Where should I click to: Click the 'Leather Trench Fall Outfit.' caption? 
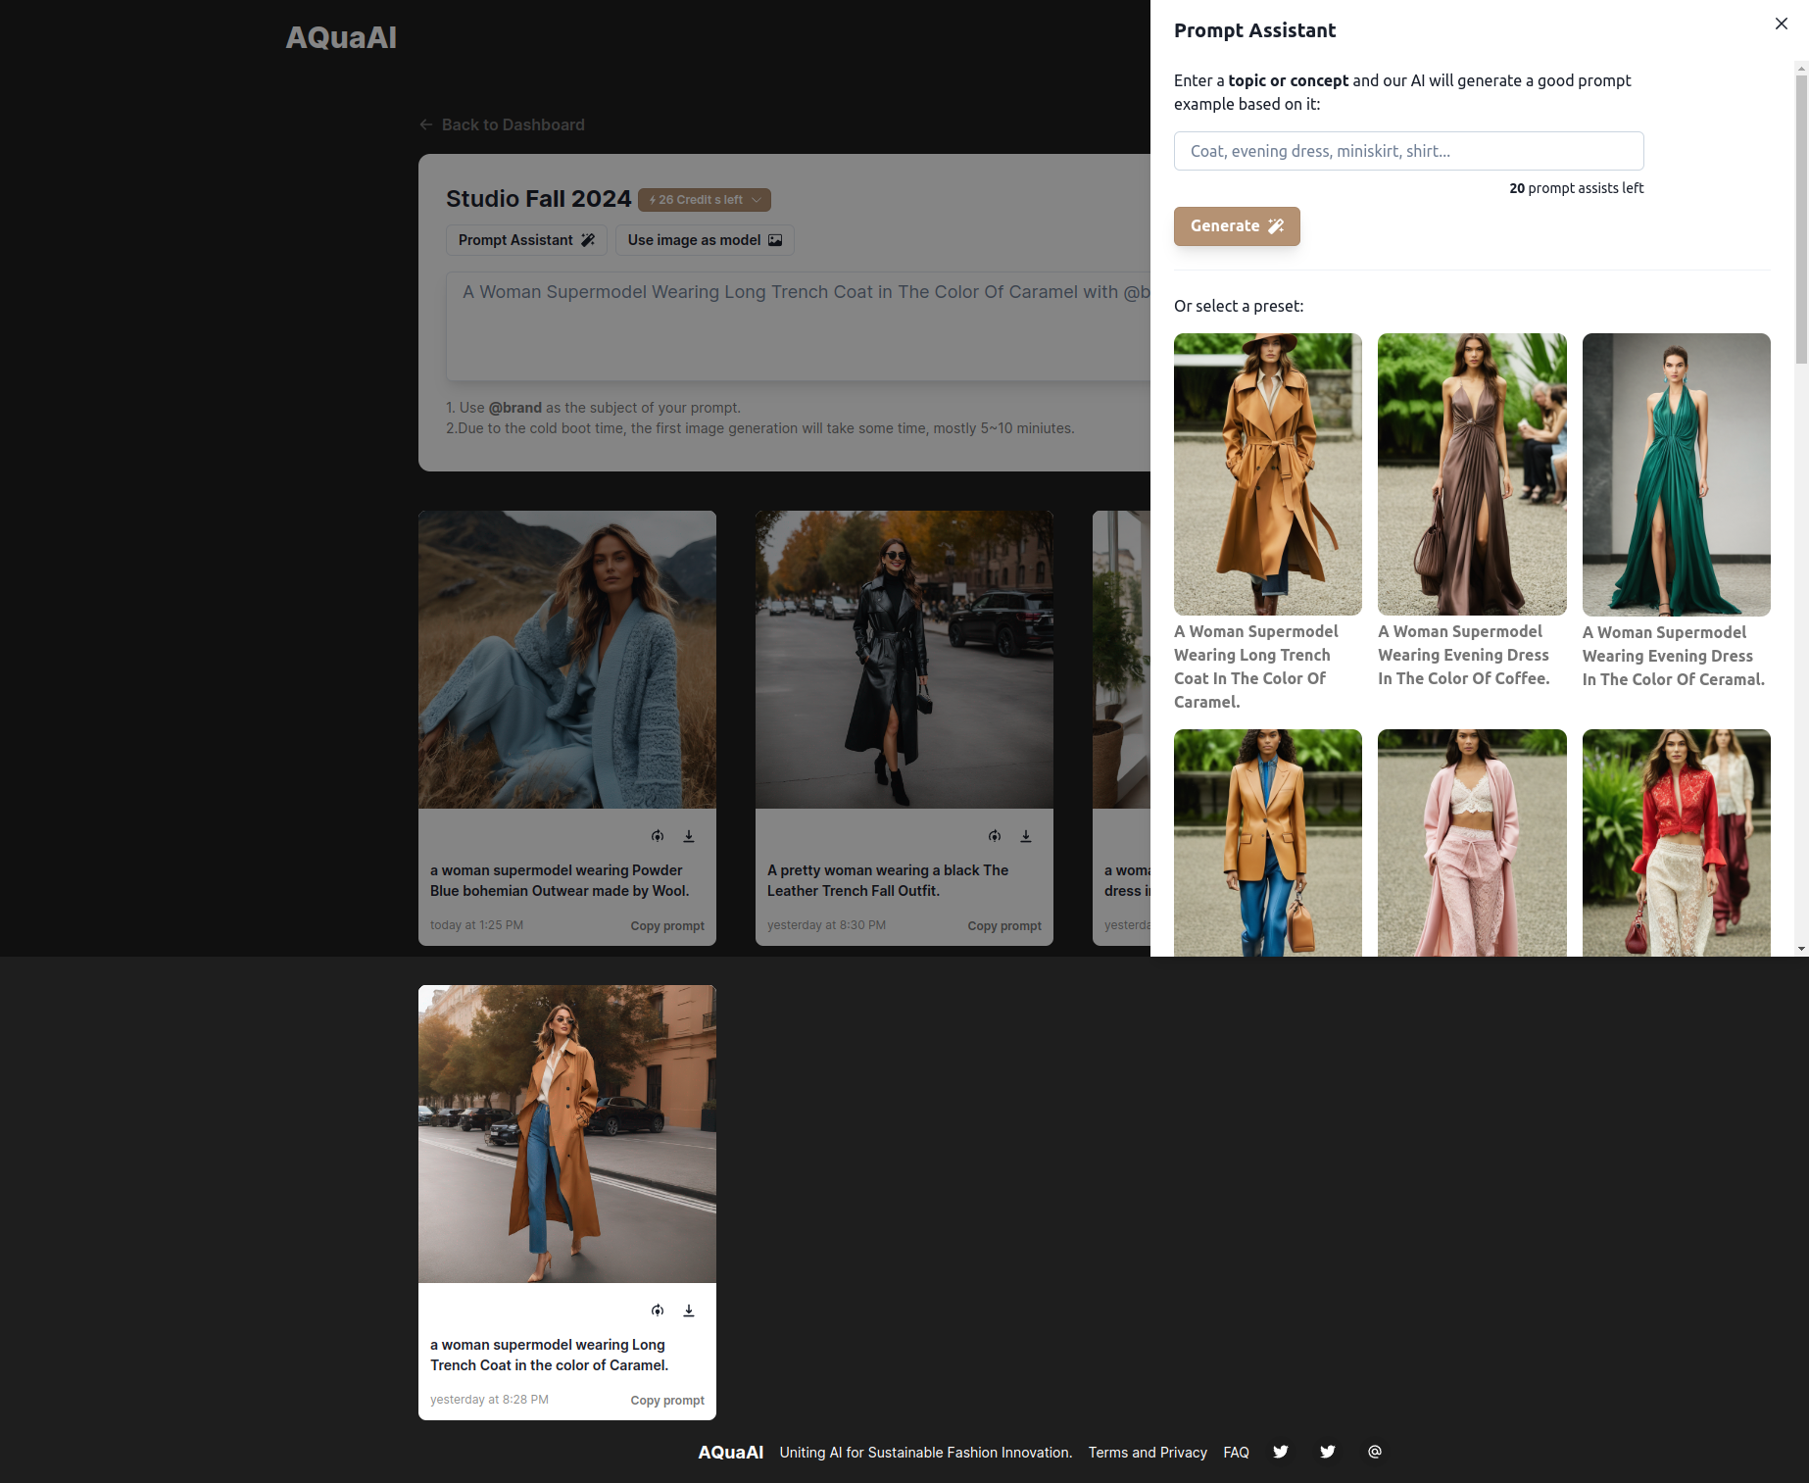(x=854, y=891)
